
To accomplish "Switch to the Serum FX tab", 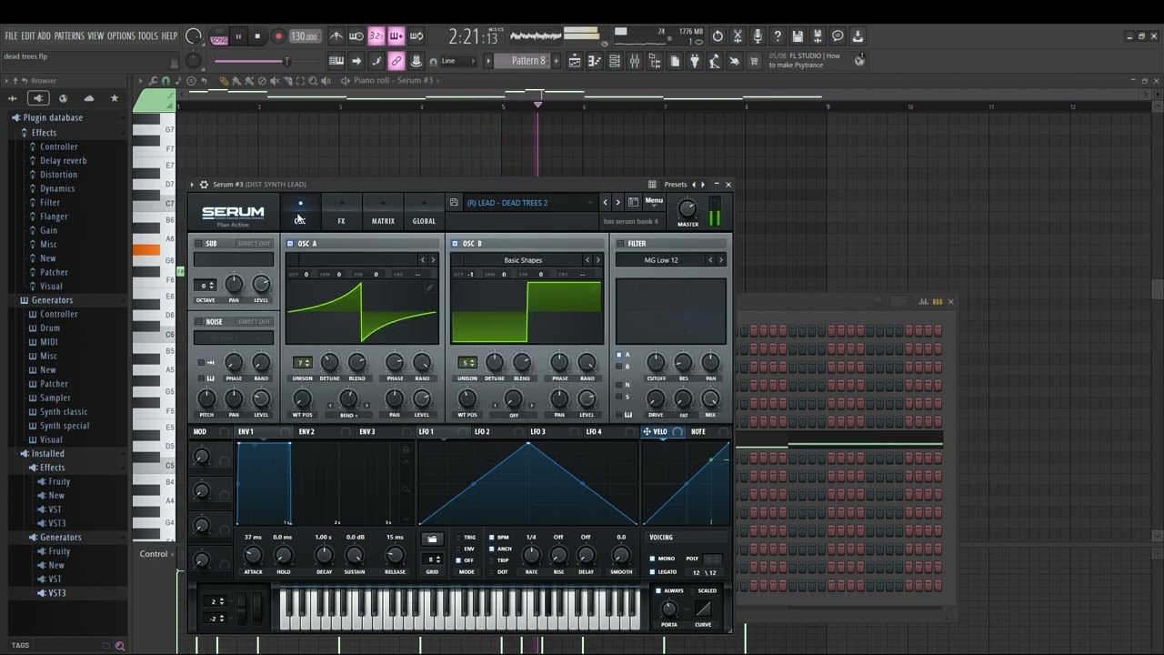I will click(x=341, y=213).
